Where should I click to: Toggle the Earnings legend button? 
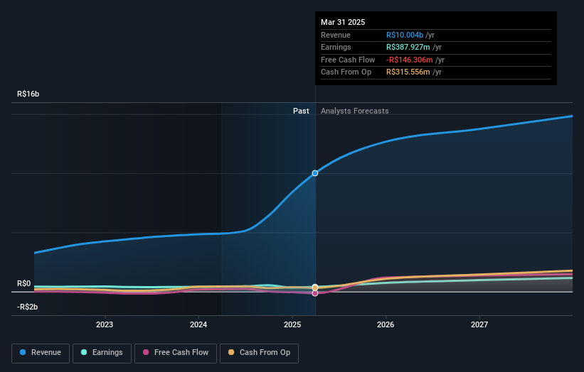coord(102,353)
